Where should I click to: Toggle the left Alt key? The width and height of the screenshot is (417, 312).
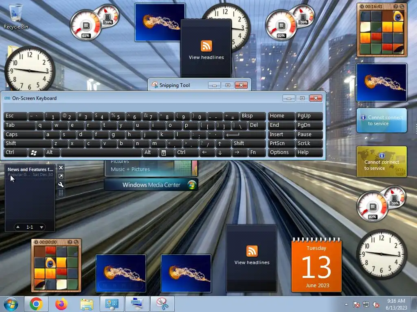coord(52,153)
